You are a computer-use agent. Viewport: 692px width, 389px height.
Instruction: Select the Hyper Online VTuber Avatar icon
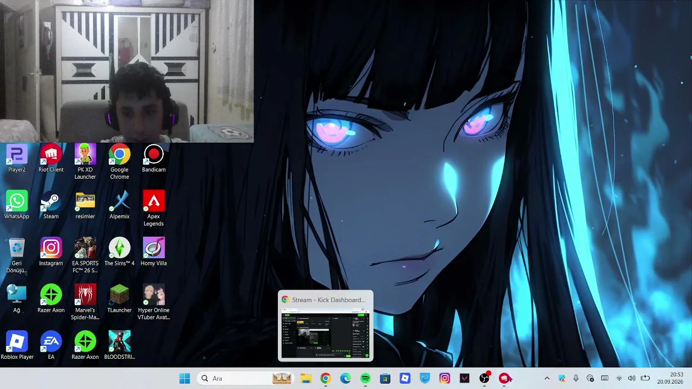tap(154, 303)
